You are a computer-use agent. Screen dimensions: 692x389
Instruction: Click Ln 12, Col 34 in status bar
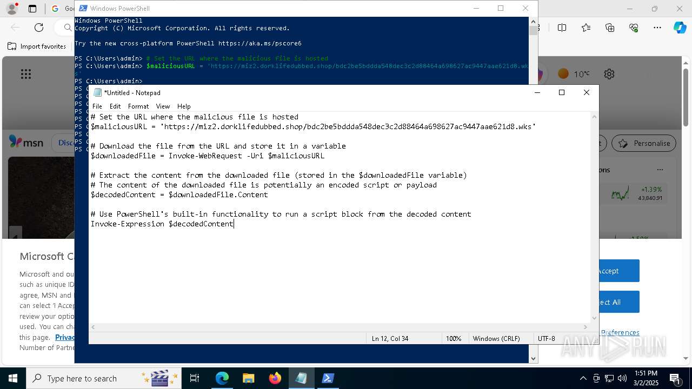coord(390,339)
